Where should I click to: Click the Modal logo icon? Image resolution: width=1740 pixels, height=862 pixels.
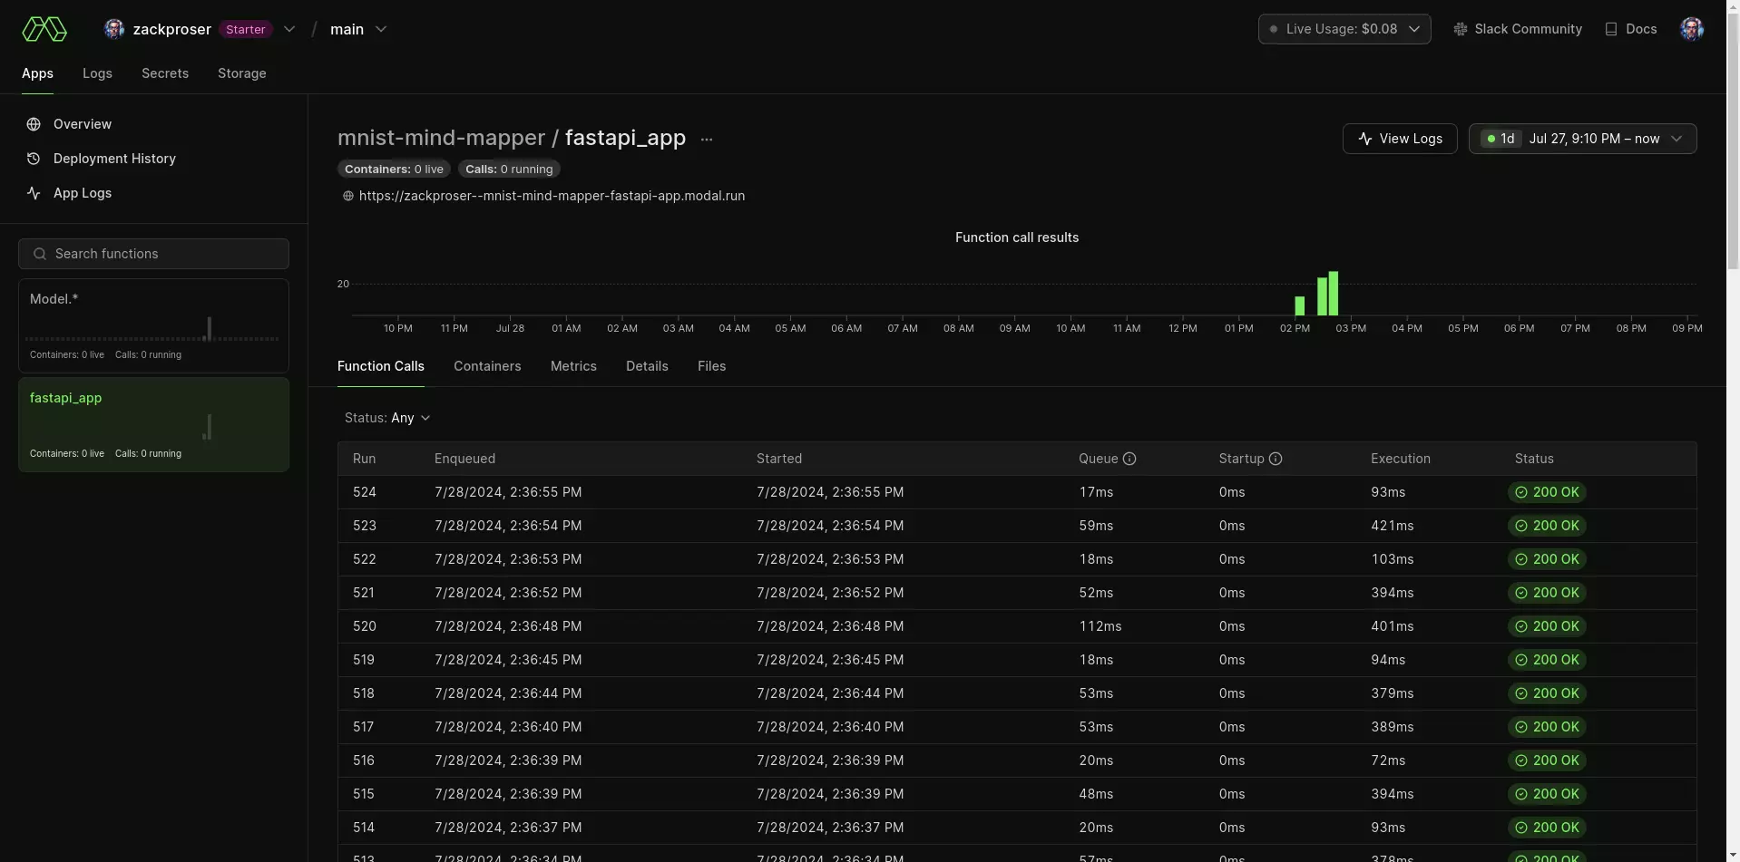coord(43,28)
